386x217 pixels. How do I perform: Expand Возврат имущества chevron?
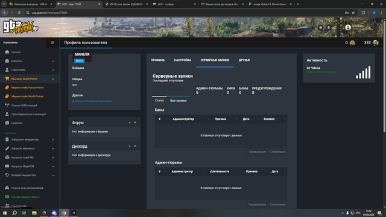click(53, 175)
